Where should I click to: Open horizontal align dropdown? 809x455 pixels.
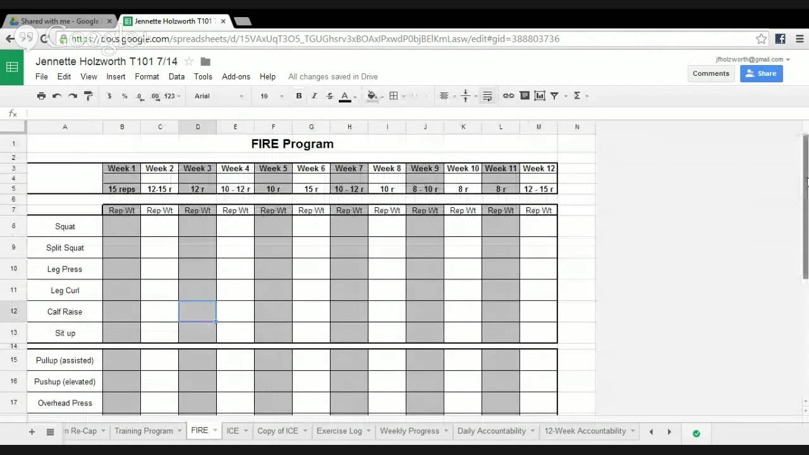coord(447,96)
